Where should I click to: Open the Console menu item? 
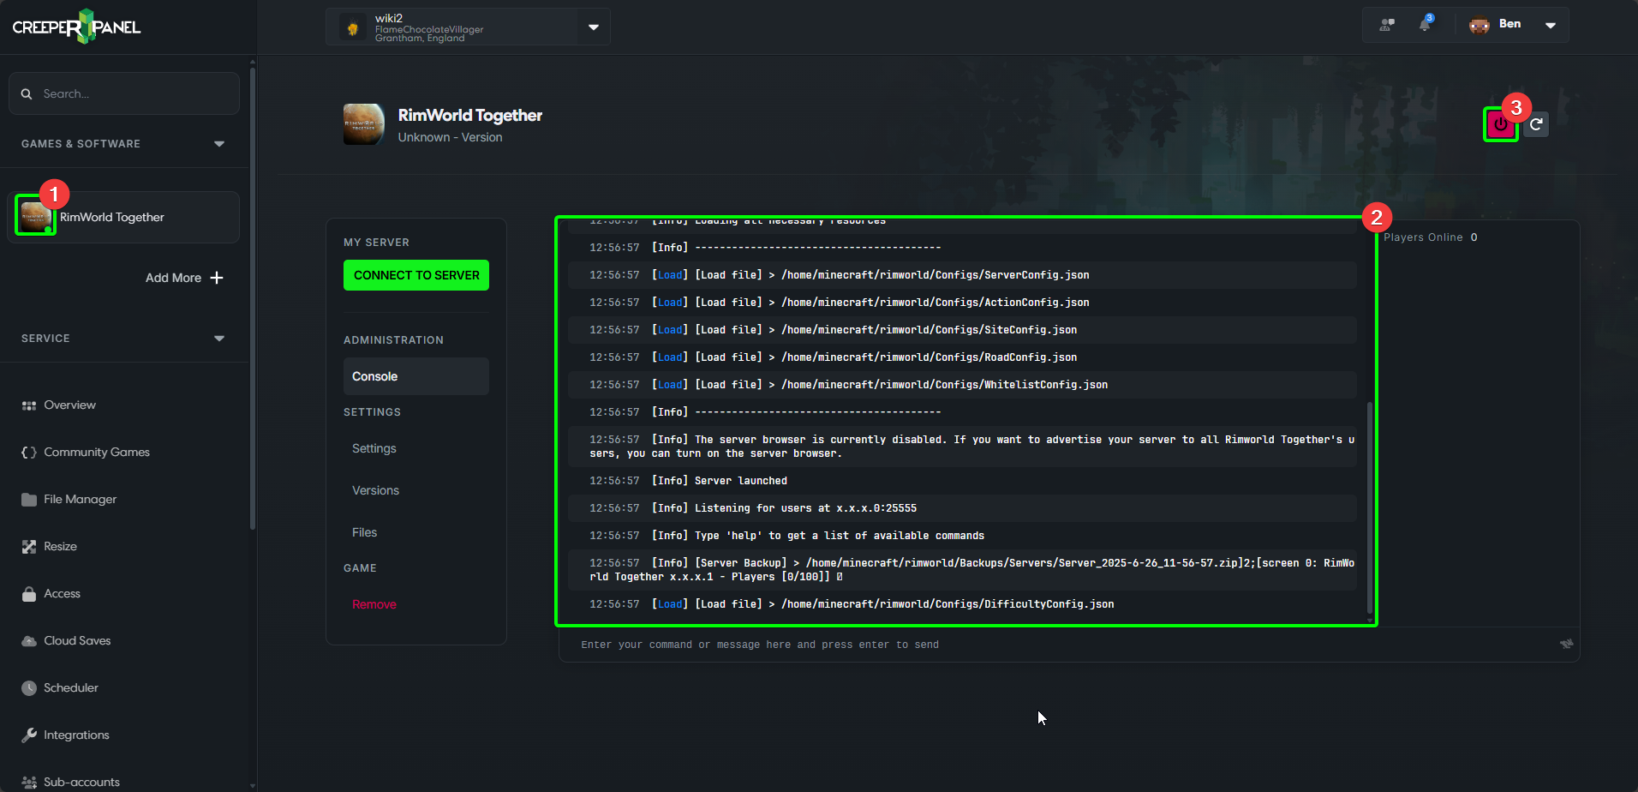click(416, 376)
